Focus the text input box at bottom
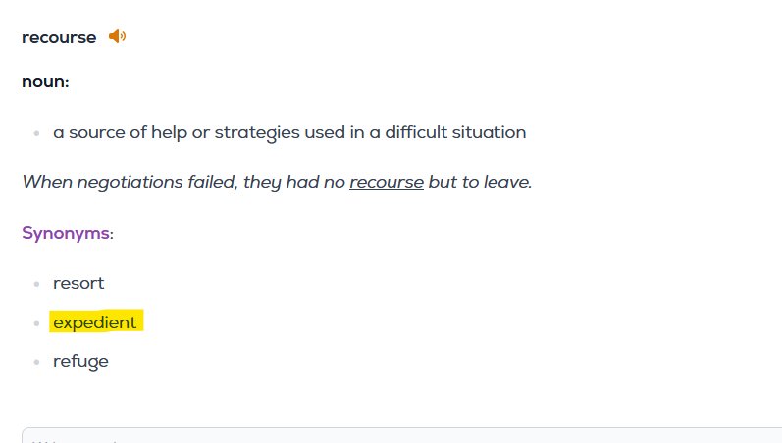The image size is (782, 443). 401,435
